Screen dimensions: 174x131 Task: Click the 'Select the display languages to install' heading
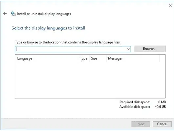(48, 28)
